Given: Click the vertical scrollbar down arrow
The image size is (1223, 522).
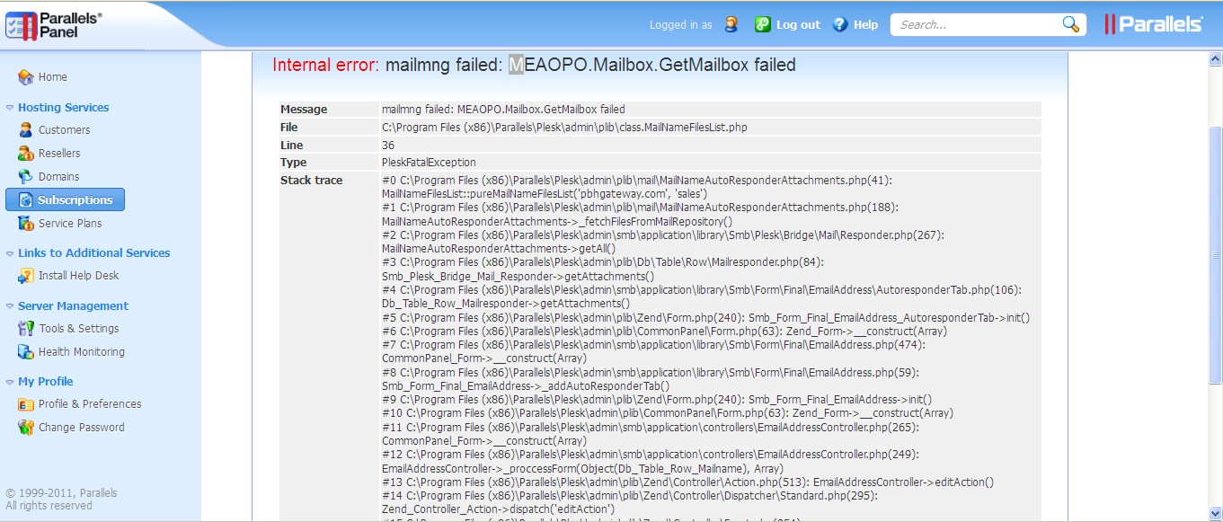Looking at the screenshot, I should (1215, 514).
